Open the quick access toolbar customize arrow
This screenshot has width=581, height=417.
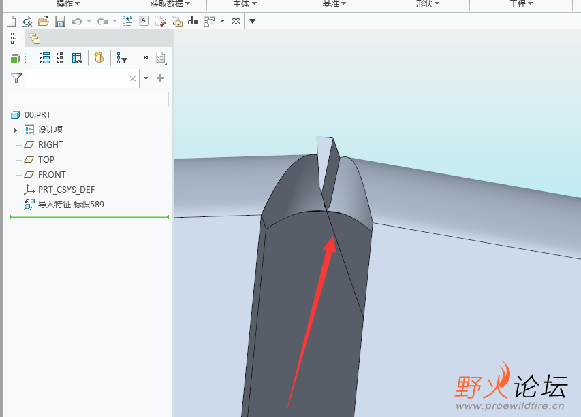252,22
